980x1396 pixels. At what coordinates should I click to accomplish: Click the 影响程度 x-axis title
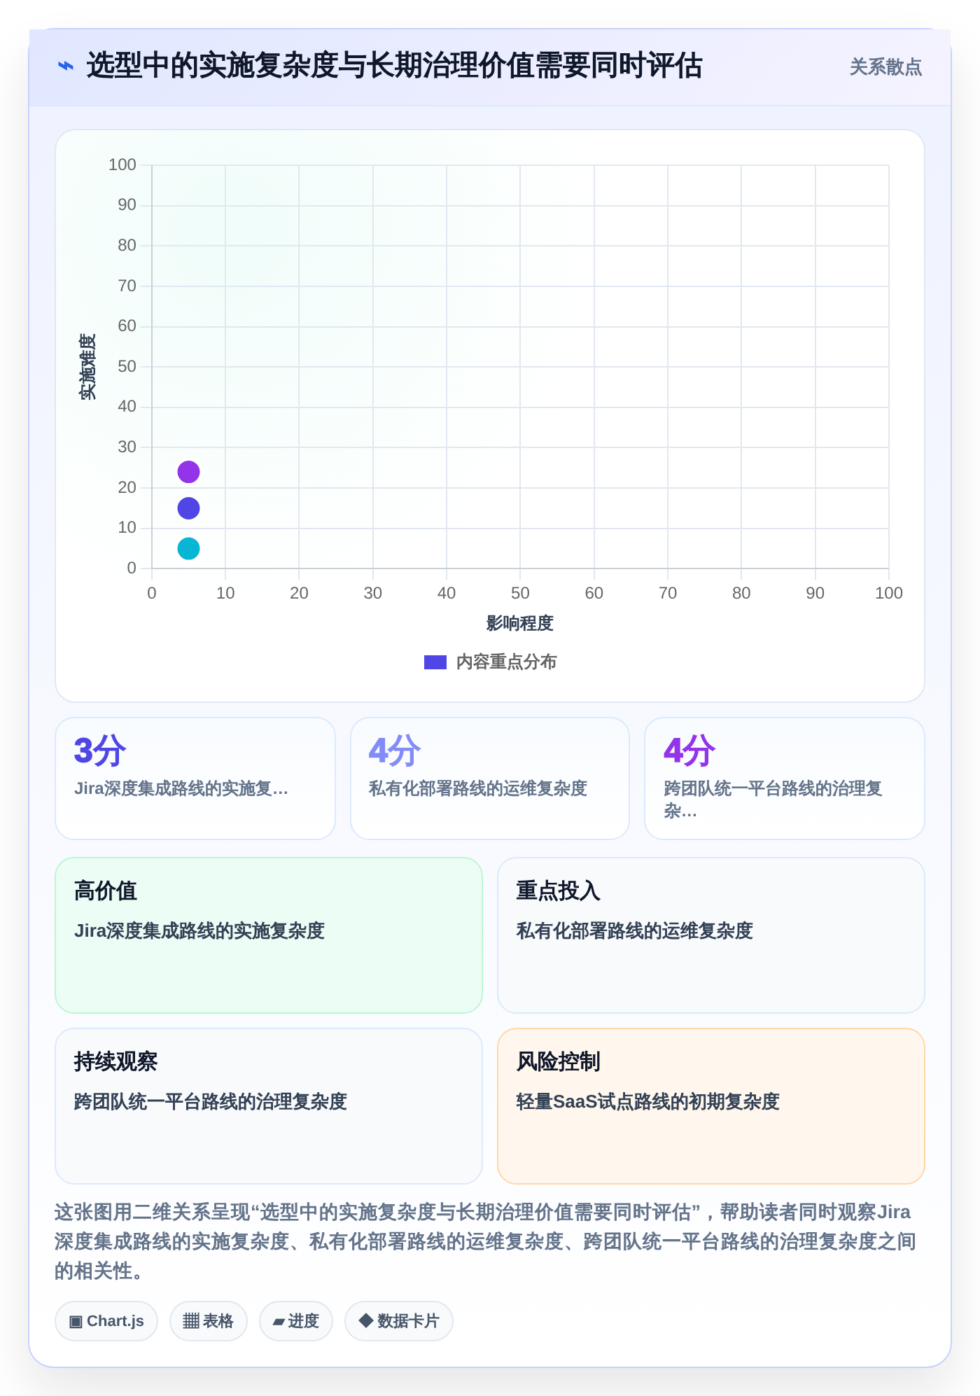pyautogui.click(x=520, y=623)
